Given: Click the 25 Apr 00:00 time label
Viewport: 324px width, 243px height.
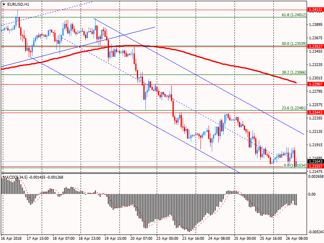Looking at the screenshot, I should pos(245,239).
